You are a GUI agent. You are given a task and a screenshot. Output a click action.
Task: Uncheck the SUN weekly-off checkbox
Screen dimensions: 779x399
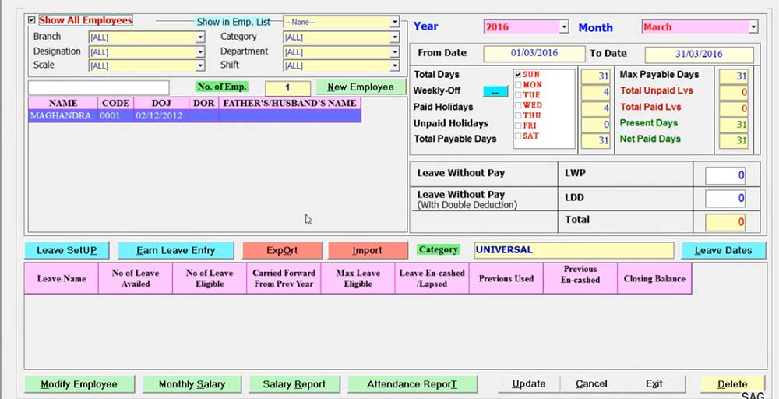518,75
